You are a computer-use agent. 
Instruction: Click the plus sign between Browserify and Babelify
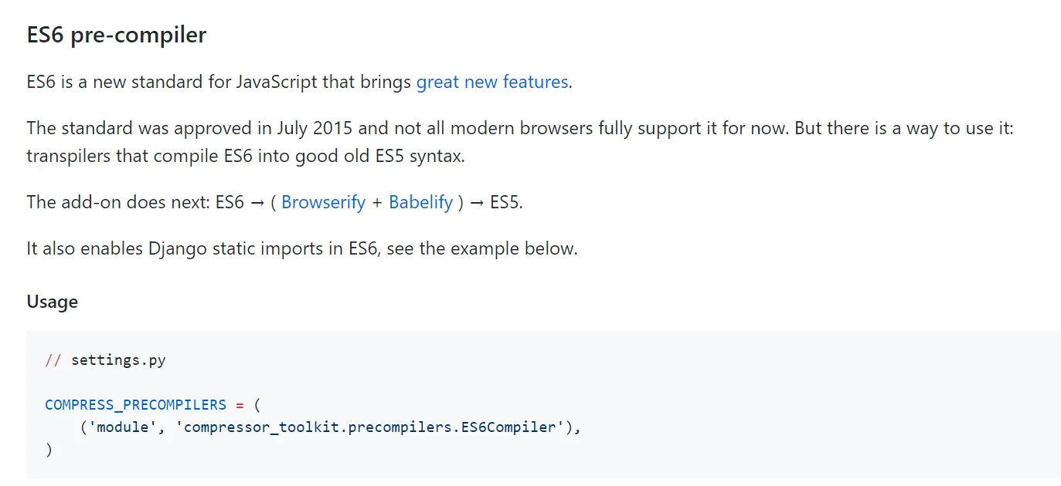tap(377, 202)
